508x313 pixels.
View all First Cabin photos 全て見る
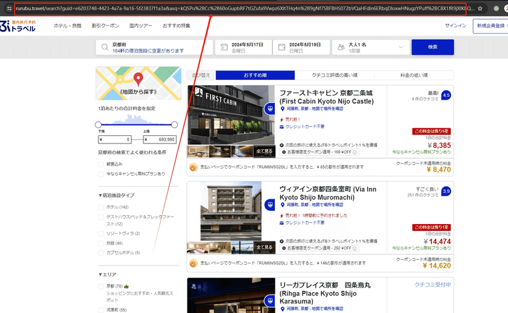click(x=264, y=151)
